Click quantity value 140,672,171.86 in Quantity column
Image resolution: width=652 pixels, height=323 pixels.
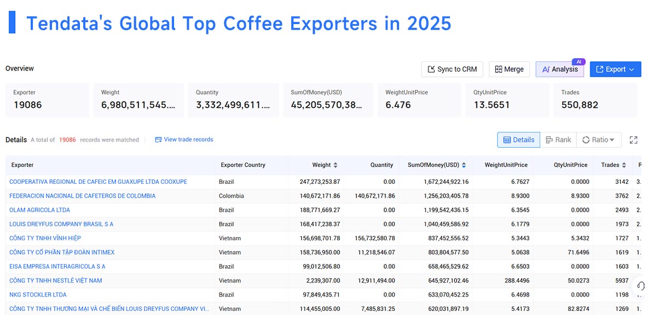click(x=374, y=196)
